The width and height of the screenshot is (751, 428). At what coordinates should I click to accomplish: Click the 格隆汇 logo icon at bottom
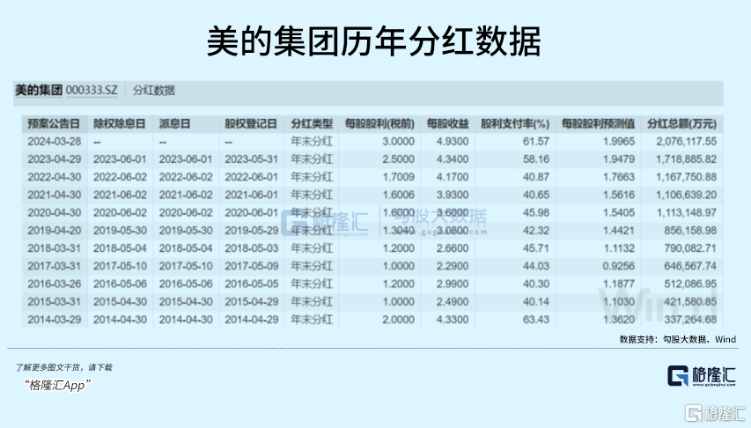pyautogui.click(x=681, y=375)
